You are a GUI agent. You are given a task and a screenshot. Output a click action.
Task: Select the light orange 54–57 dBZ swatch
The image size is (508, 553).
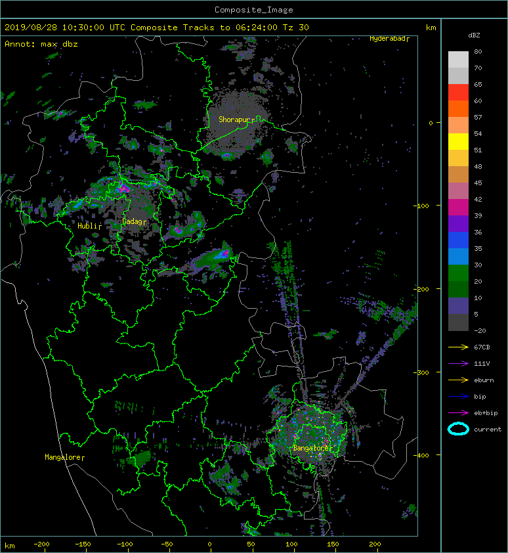458,125
